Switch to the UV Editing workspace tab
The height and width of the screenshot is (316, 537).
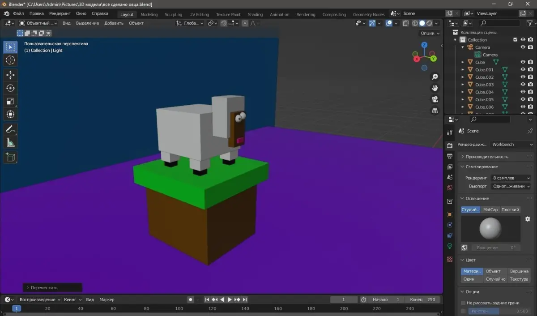[199, 14]
